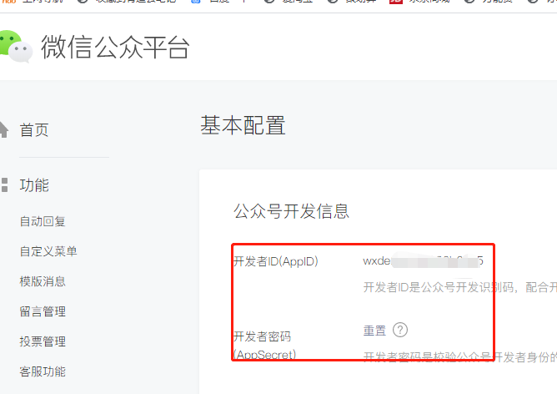
Task: Open the 首页 home menu item
Action: [34, 129]
